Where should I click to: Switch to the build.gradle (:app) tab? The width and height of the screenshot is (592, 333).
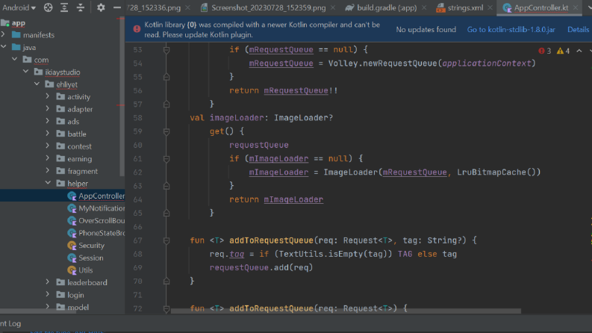[386, 7]
